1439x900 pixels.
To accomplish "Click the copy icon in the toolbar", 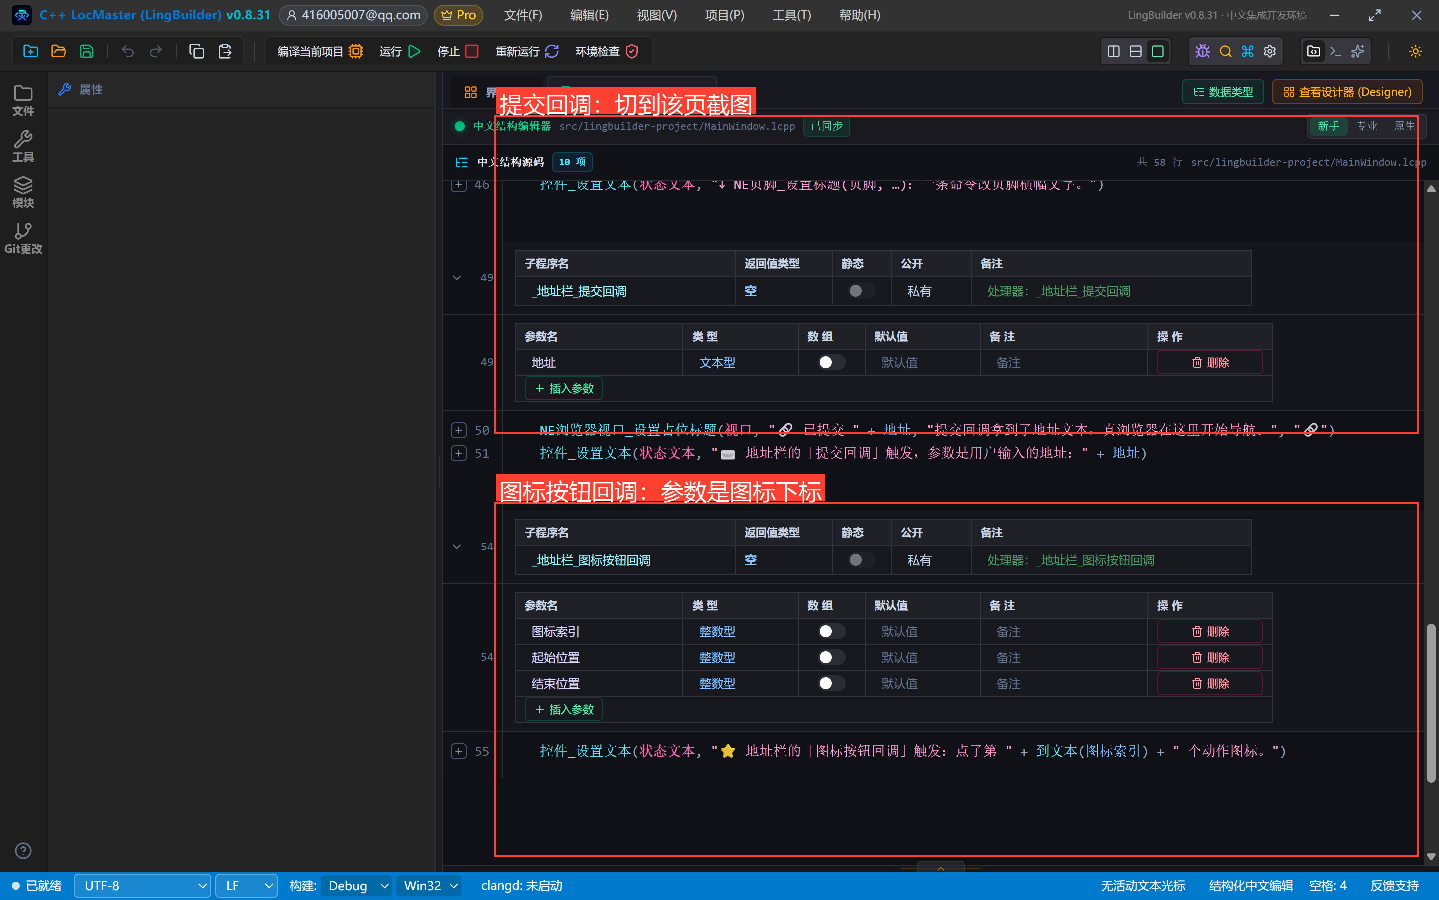I will (x=197, y=52).
